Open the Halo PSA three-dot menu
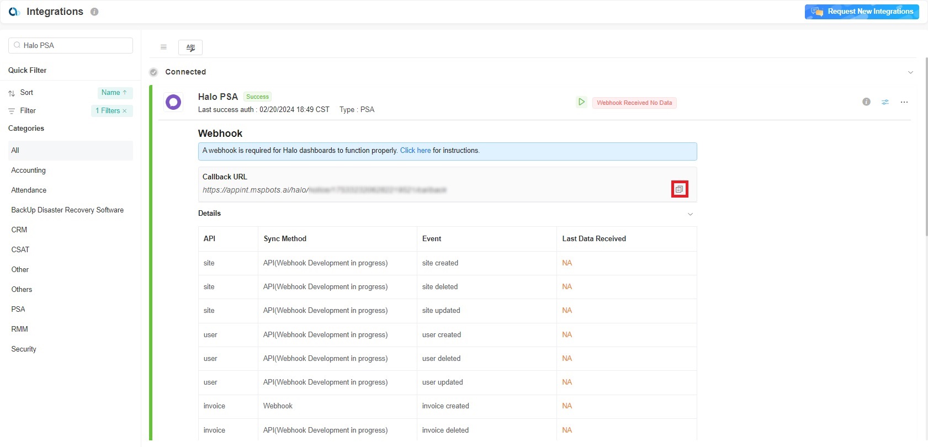The height and width of the screenshot is (447, 928). (x=904, y=102)
